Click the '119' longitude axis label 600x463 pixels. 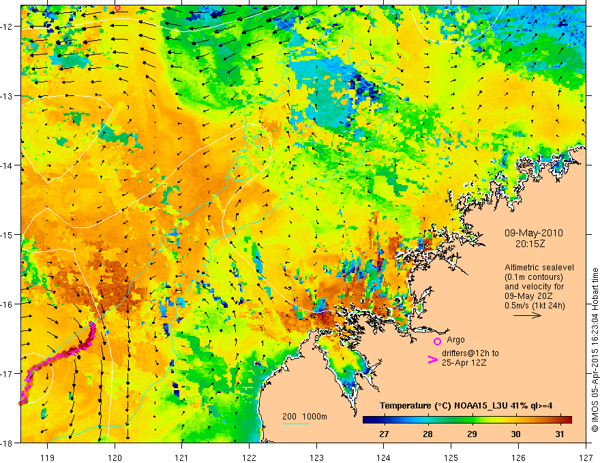pyautogui.click(x=48, y=458)
